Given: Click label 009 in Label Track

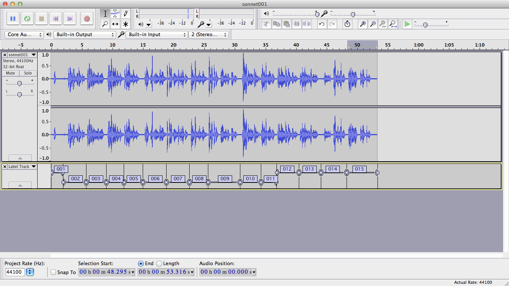Looking at the screenshot, I should pos(225,179).
